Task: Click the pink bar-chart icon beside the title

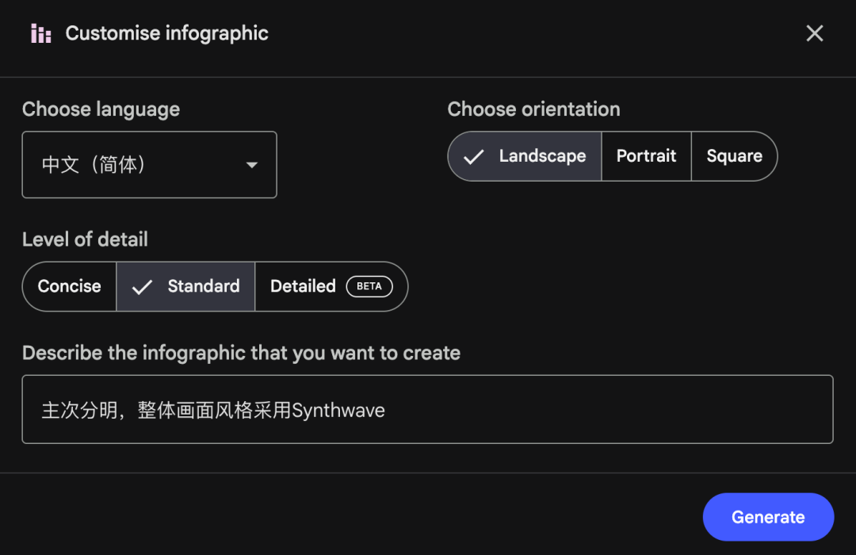Action: [40, 33]
